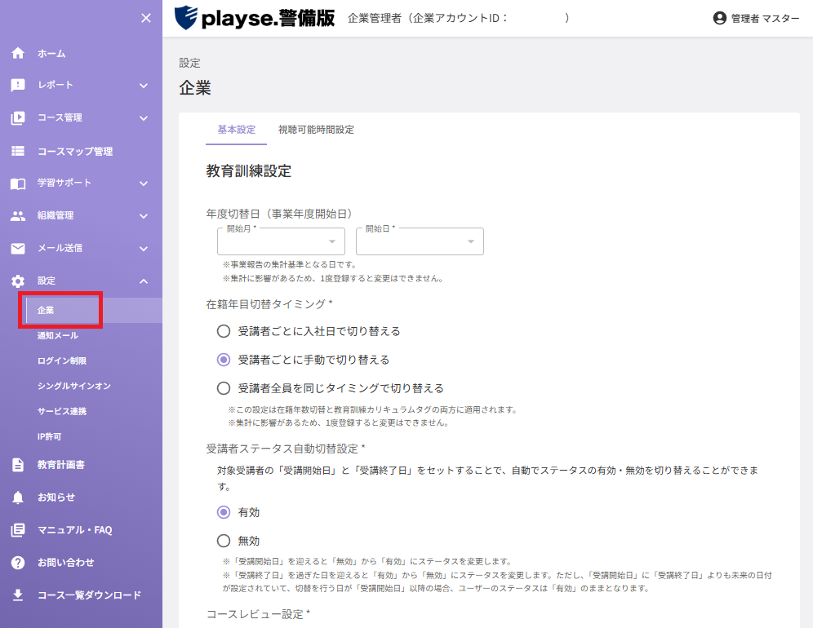Open the 通知メール submenu item
The height and width of the screenshot is (628, 813).
[58, 335]
